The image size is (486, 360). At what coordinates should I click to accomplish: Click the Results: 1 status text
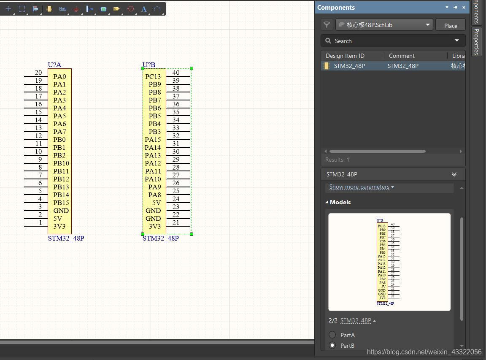tap(337, 160)
